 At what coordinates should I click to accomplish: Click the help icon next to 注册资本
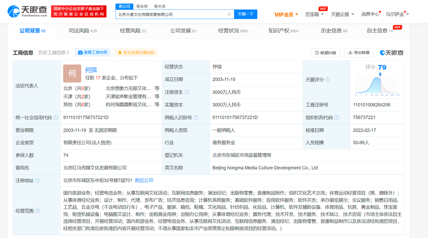pos(187,92)
